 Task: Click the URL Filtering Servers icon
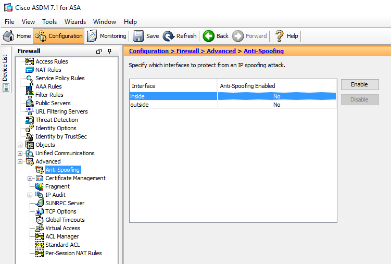pyautogui.click(x=30, y=111)
